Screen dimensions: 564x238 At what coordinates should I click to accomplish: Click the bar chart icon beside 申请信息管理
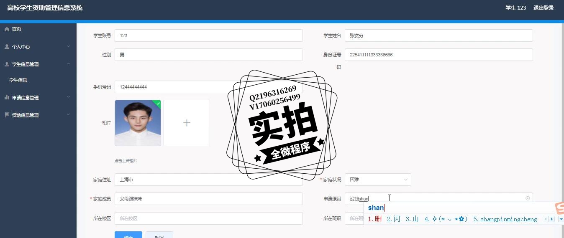click(x=7, y=97)
